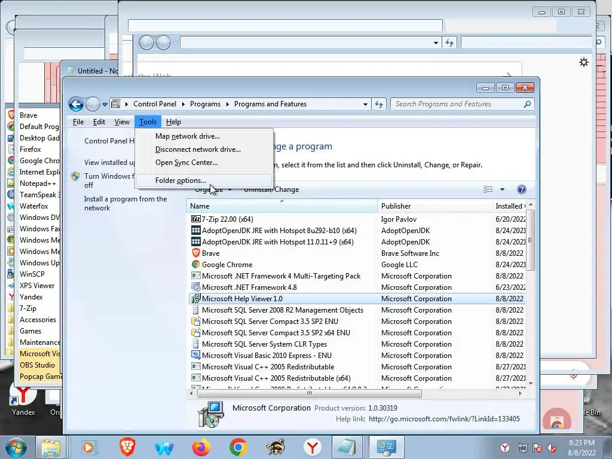Image resolution: width=612 pixels, height=459 pixels.
Task: Open the View menu
Action: (x=122, y=122)
